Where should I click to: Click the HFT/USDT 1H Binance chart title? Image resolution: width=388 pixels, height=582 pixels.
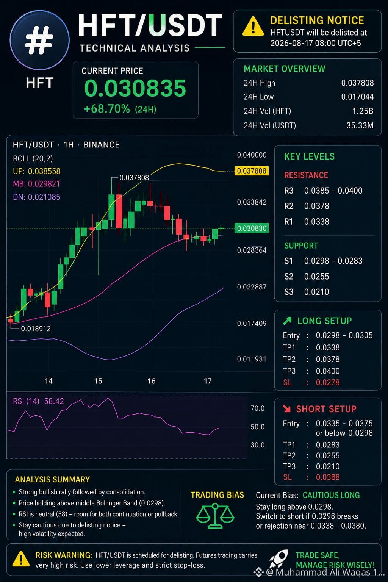tap(66, 145)
